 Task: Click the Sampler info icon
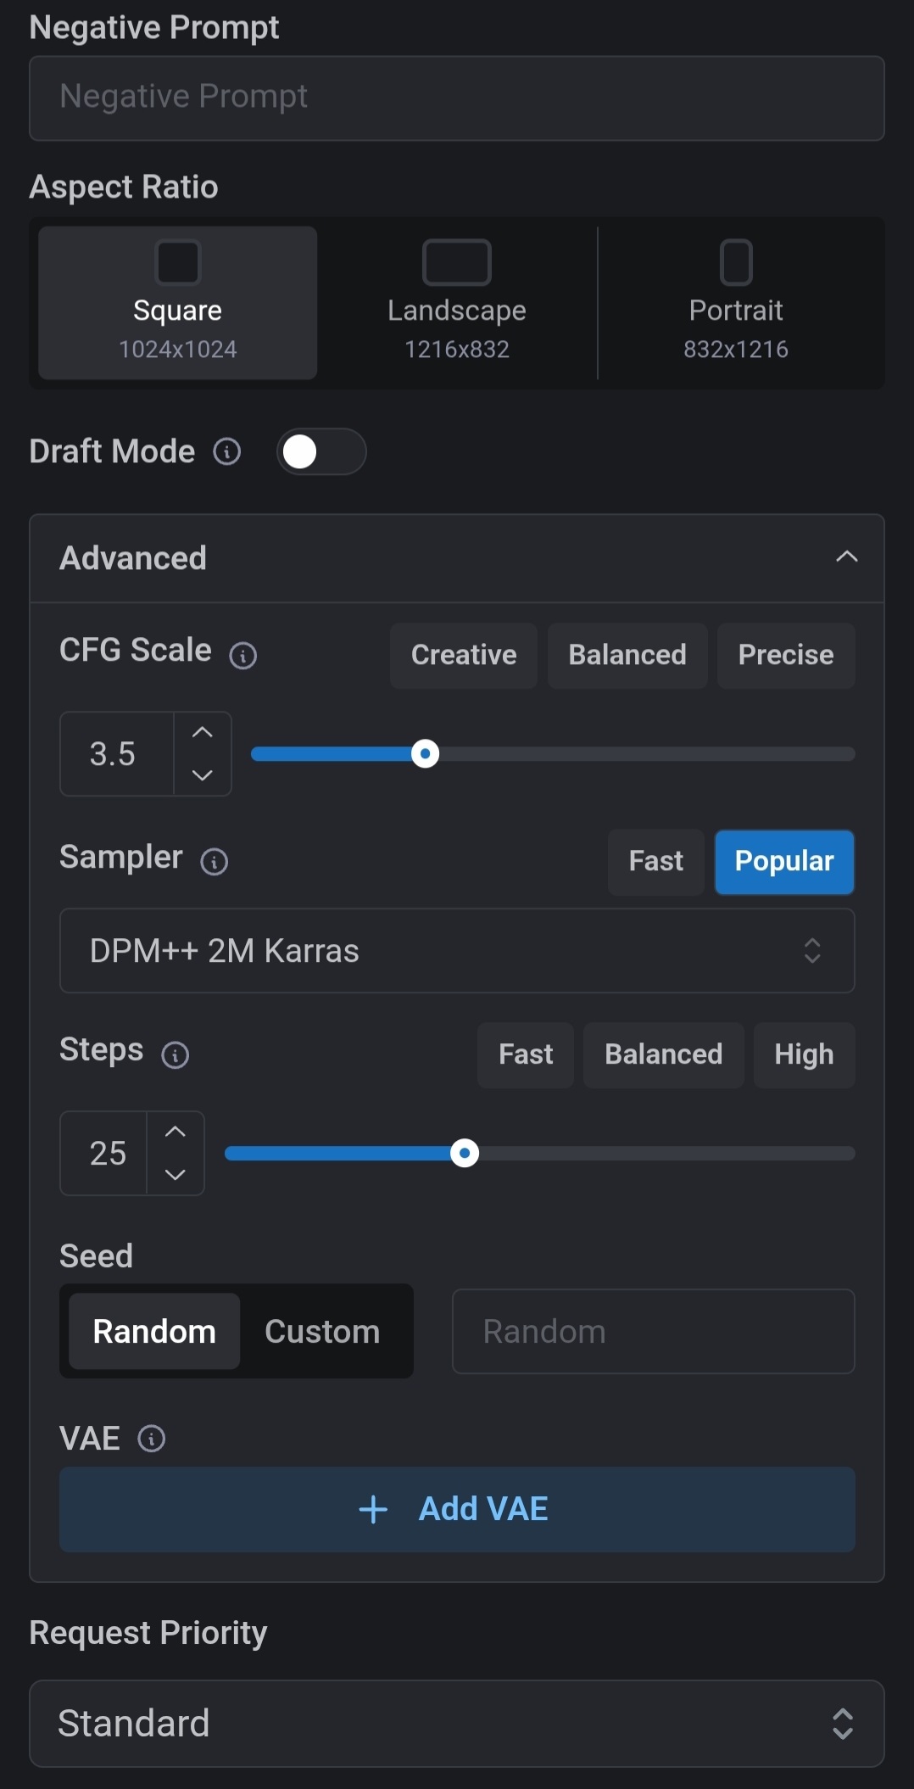point(214,862)
